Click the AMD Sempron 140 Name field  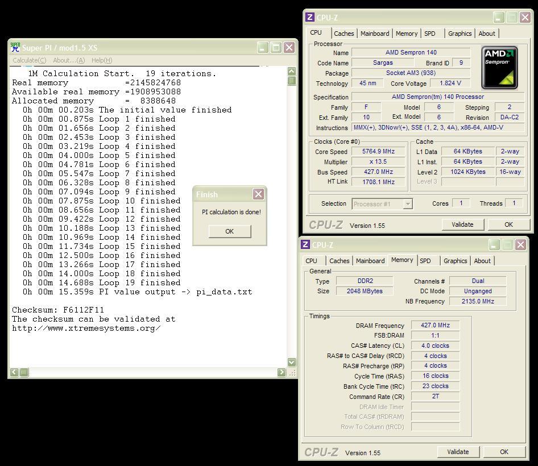pos(411,52)
